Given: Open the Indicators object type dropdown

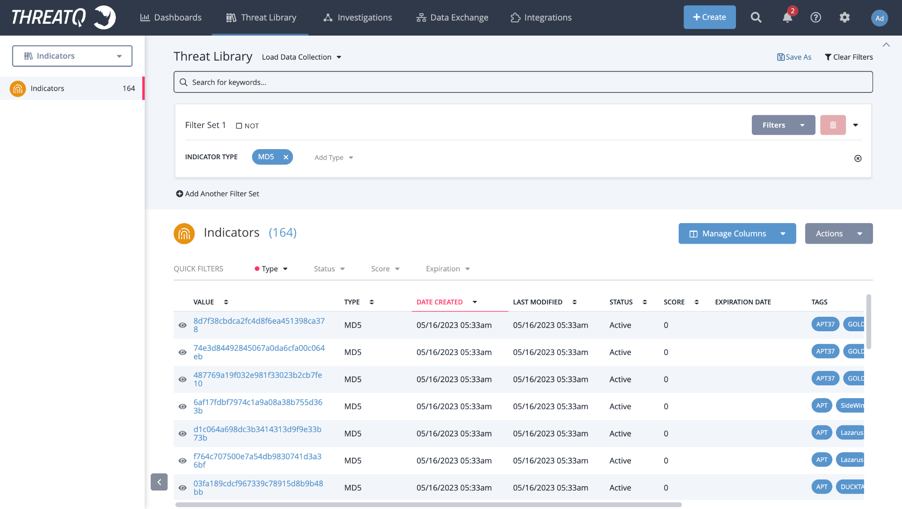Looking at the screenshot, I should pyautogui.click(x=72, y=56).
